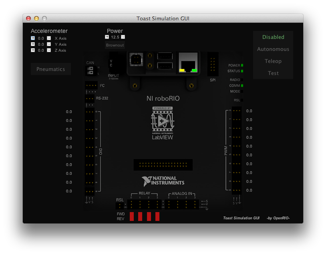Click the LabVIEW logo on the board
The height and width of the screenshot is (255, 326).
(x=163, y=123)
